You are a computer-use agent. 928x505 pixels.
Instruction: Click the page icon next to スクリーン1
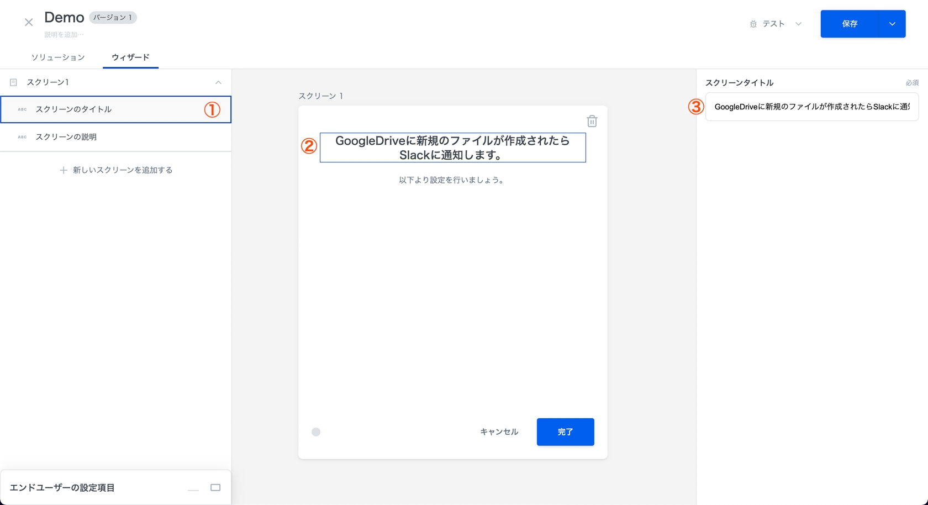coord(14,82)
